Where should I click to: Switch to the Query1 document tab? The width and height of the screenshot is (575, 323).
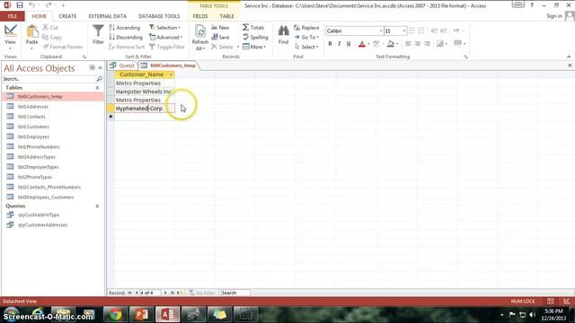[x=123, y=65]
